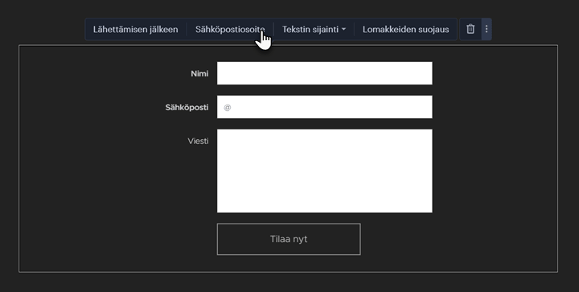Delete the form with the trash icon
This screenshot has width=579, height=292.
coord(470,29)
